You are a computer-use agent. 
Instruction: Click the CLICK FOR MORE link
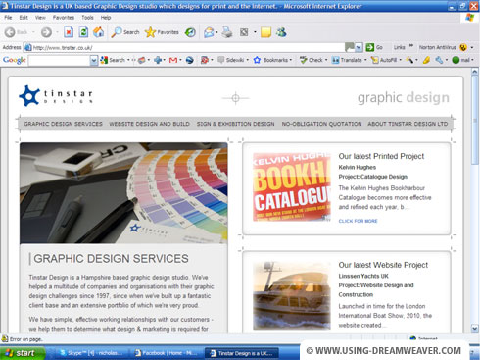pos(358,221)
